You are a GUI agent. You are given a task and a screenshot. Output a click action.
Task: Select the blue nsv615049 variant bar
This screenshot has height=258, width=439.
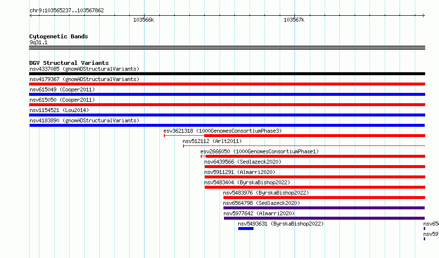click(x=227, y=94)
